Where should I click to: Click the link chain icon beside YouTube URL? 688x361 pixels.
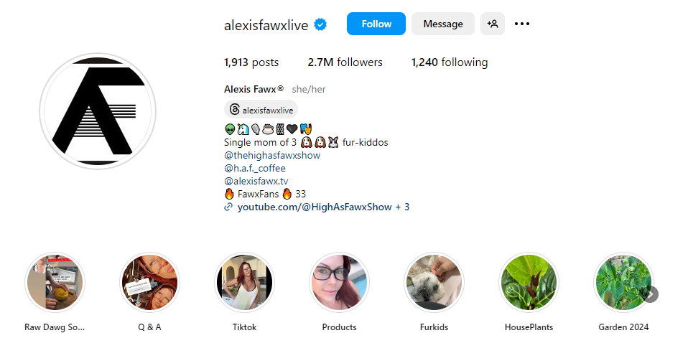click(228, 207)
